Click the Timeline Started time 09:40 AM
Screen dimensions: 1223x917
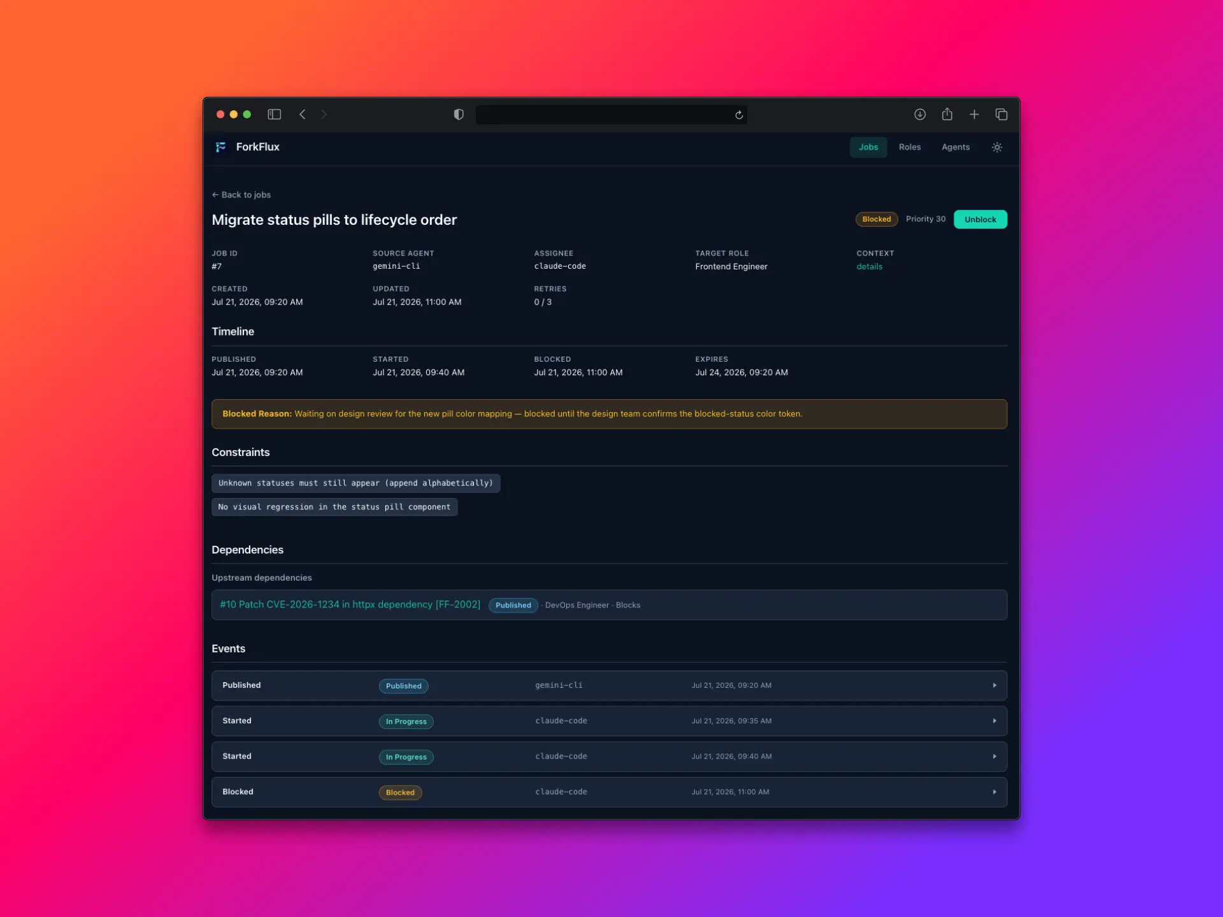tap(418, 373)
